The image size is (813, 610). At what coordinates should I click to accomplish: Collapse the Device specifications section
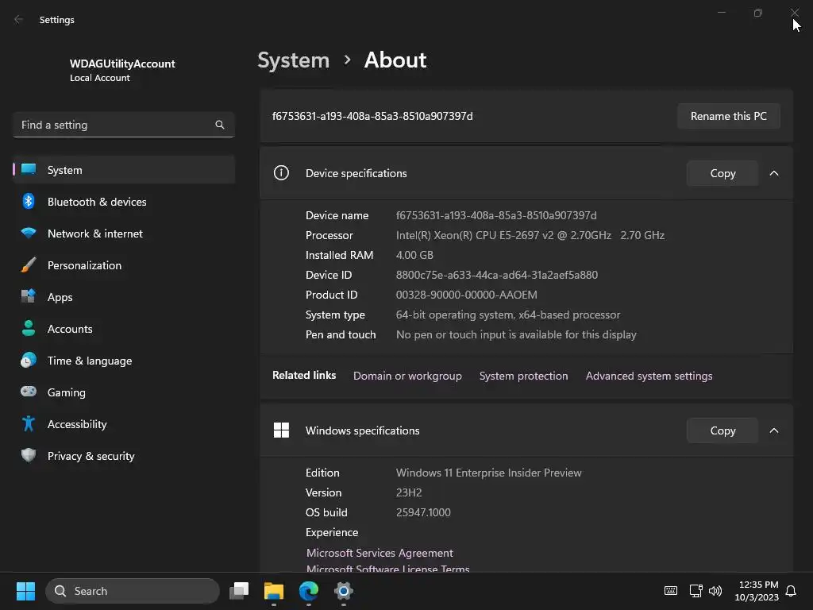click(x=773, y=173)
